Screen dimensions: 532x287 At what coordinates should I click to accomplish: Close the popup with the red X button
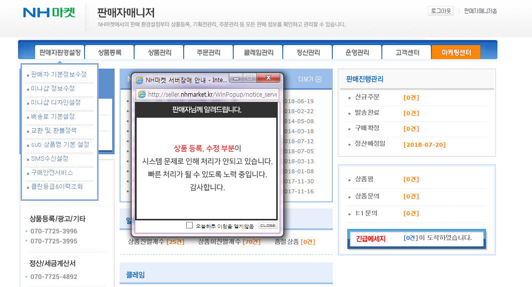click(269, 78)
